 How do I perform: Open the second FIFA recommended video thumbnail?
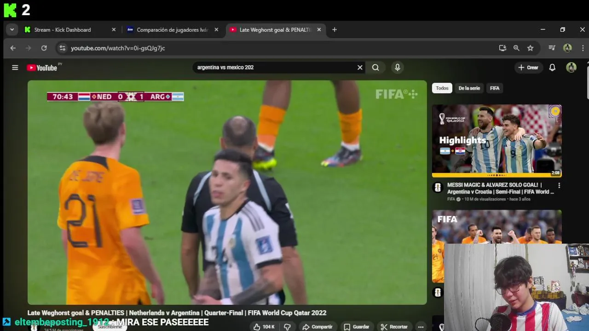tap(497, 227)
